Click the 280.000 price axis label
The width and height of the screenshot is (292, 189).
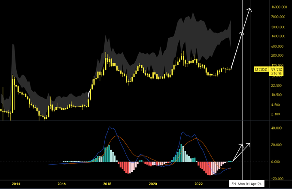277,55
